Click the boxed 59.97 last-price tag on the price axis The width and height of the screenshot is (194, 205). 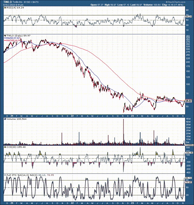pos(189,101)
